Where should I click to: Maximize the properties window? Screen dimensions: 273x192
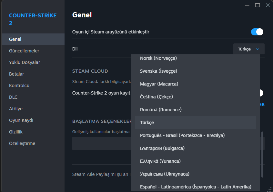(258, 5)
